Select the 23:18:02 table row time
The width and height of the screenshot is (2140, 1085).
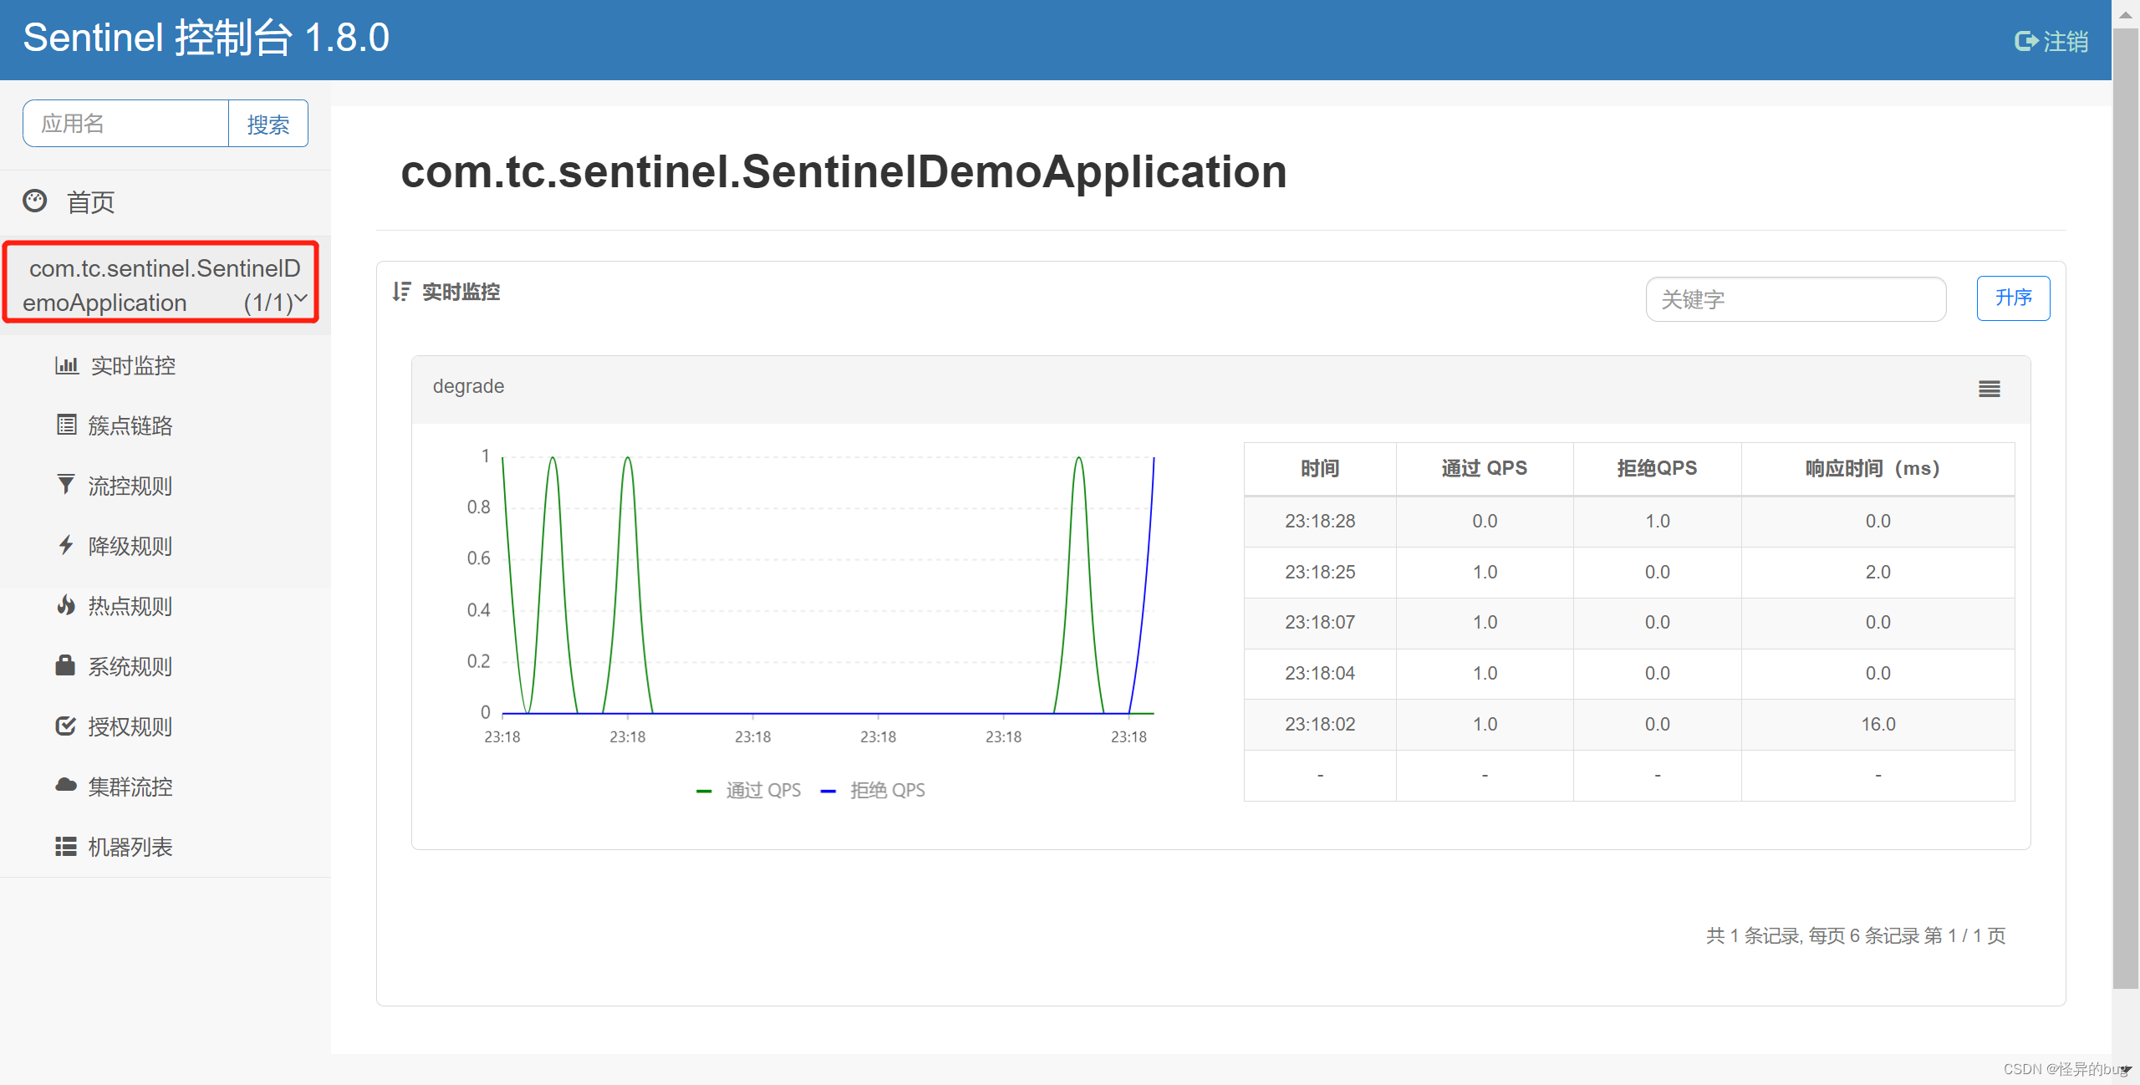pyautogui.click(x=1320, y=724)
